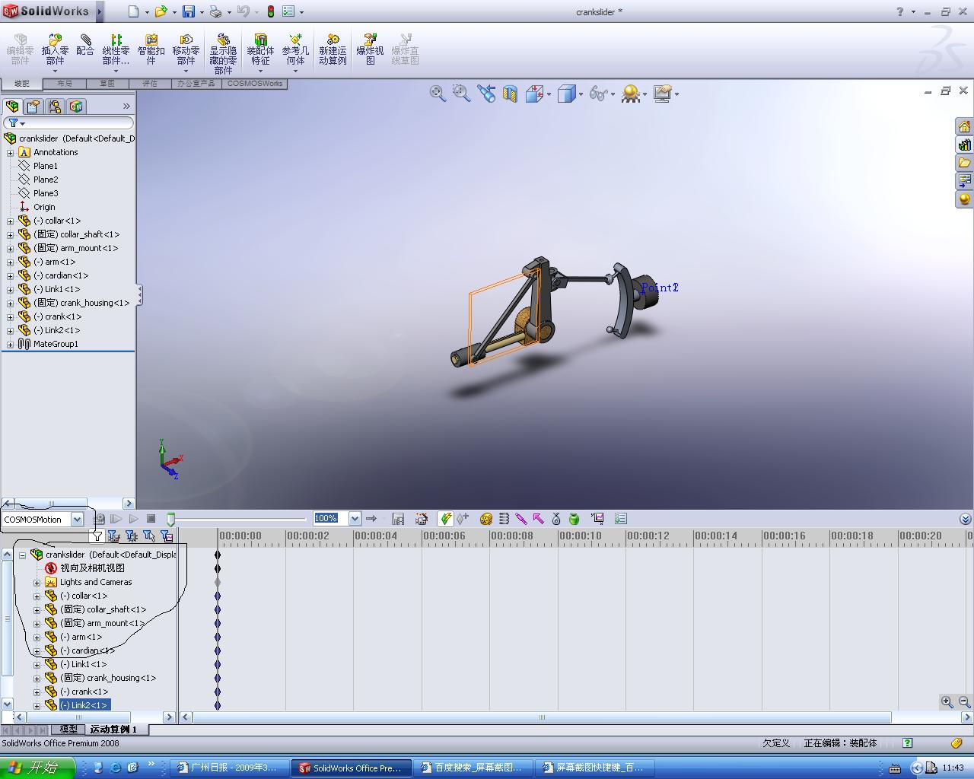Click the Section View icon
The width and height of the screenshot is (974, 779).
(x=510, y=94)
